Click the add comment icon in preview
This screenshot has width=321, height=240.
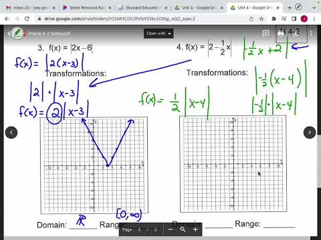click(x=265, y=33)
